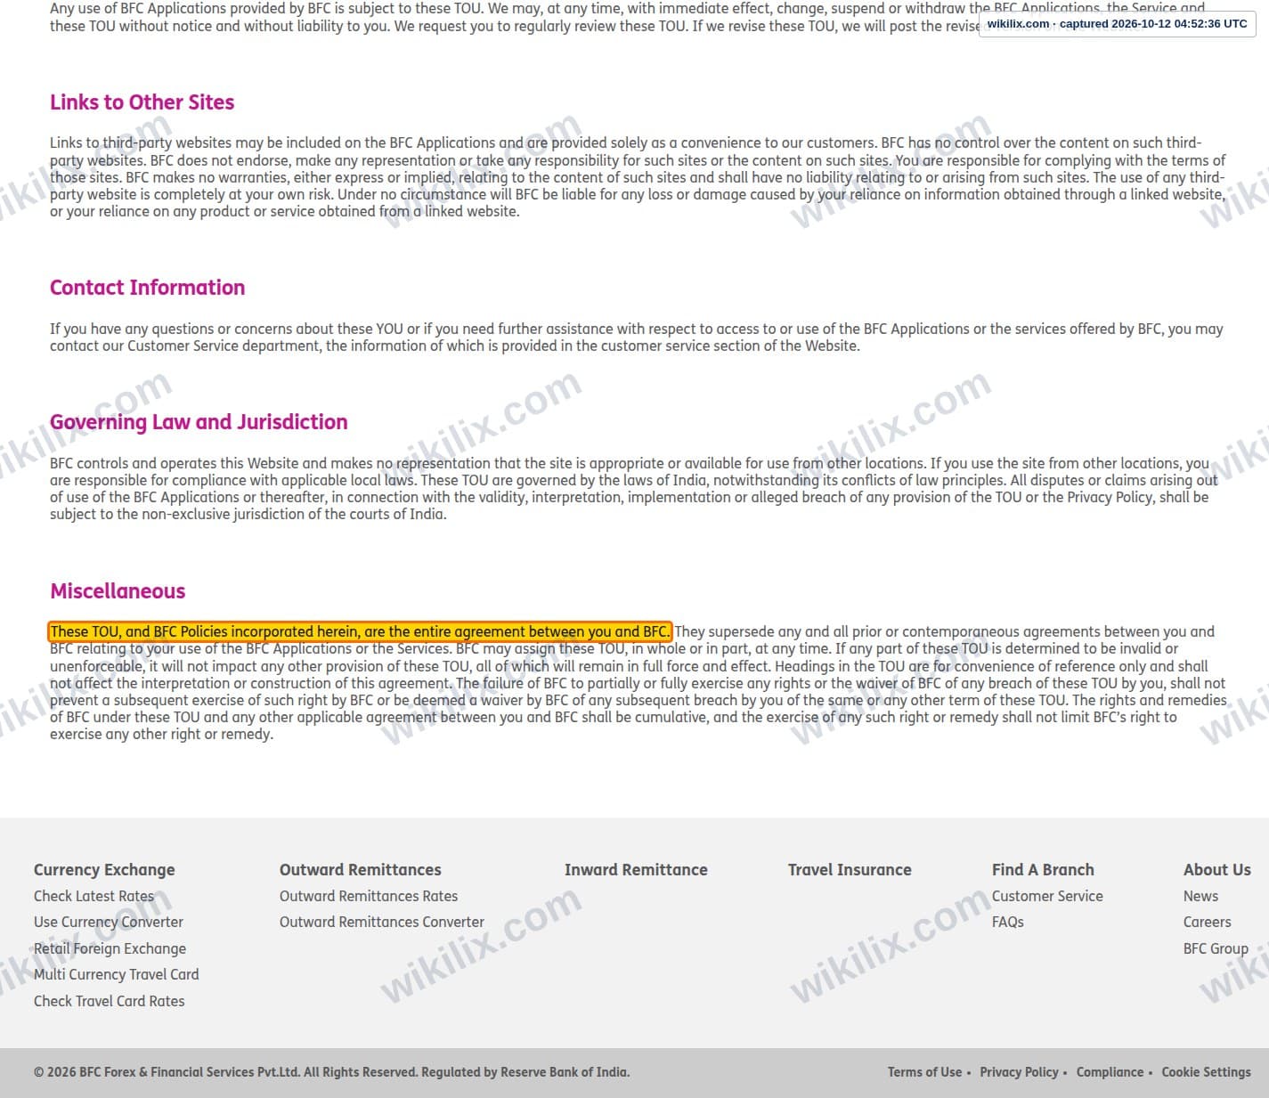Click the sentence starting 'These TOU, and BFC Policies'

point(360,631)
